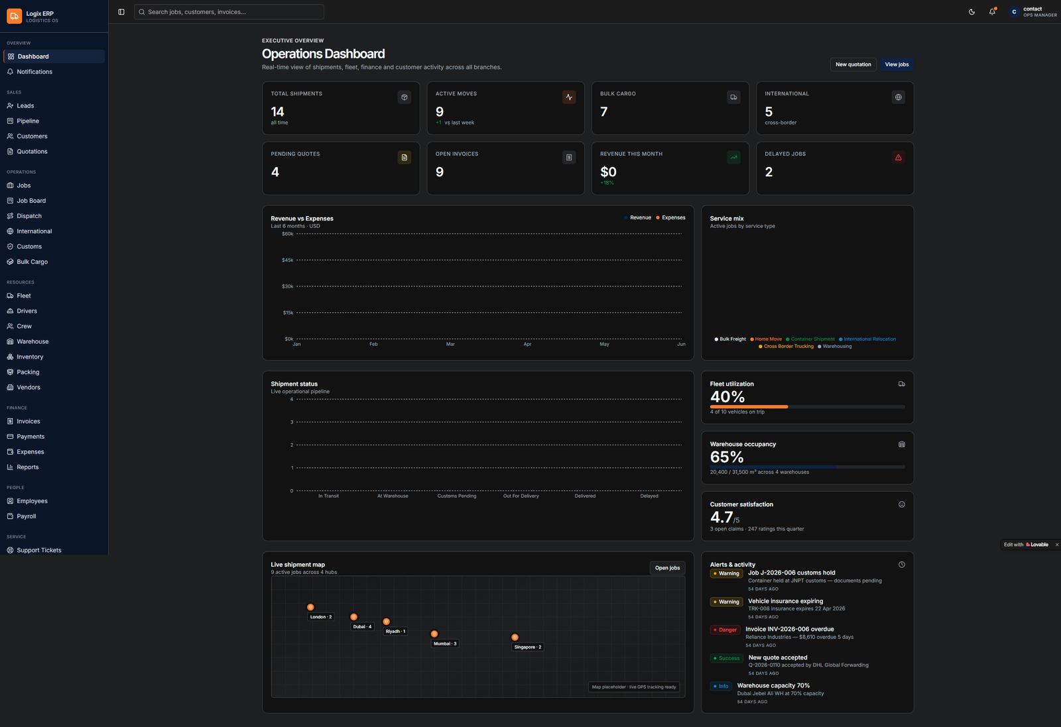The image size is (1061, 727).
Task: Click the Active Moves activity icon
Action: (569, 97)
